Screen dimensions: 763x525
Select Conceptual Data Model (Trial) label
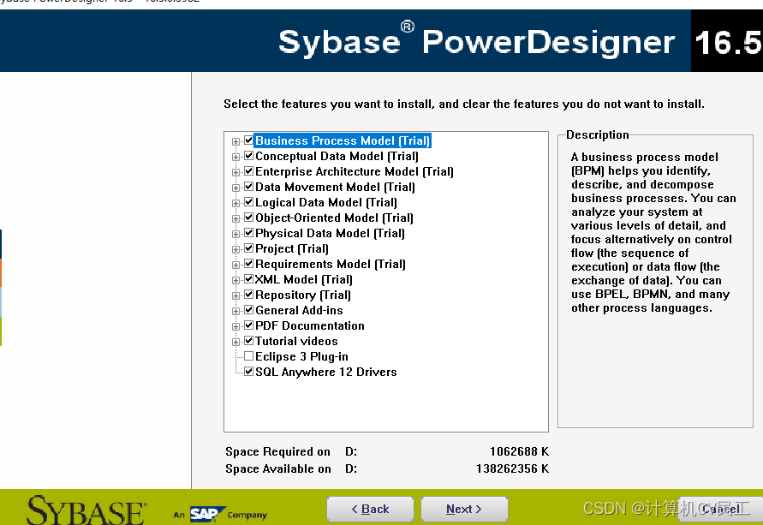[x=337, y=156]
